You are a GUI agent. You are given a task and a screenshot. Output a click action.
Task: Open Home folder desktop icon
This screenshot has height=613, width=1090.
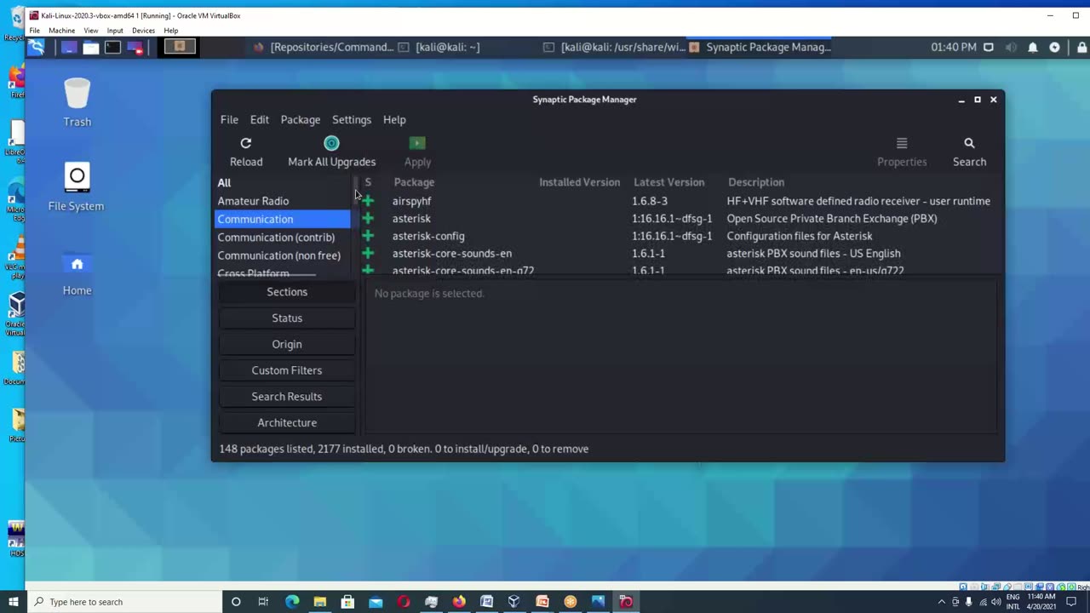[77, 272]
